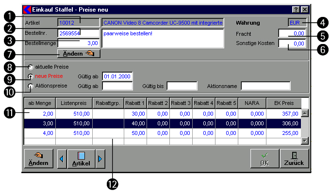This screenshot has height=192, width=331.
Task: Select the ab Menge cell 4,00
Action: (40, 133)
